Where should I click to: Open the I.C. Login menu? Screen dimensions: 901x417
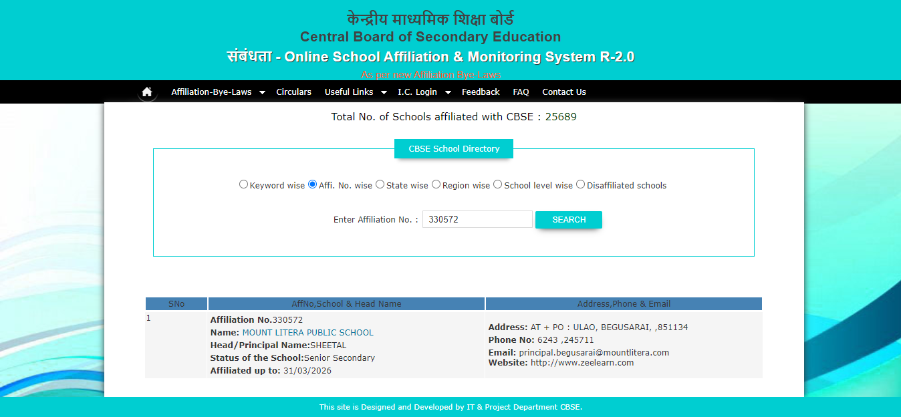point(417,92)
